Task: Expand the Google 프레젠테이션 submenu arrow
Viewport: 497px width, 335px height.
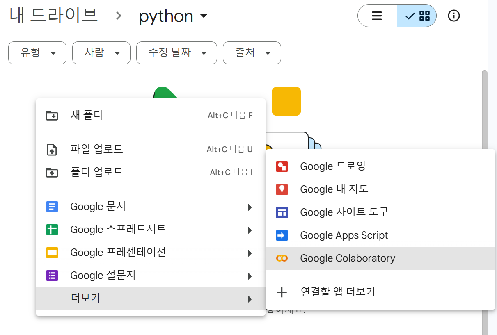Action: click(x=250, y=253)
